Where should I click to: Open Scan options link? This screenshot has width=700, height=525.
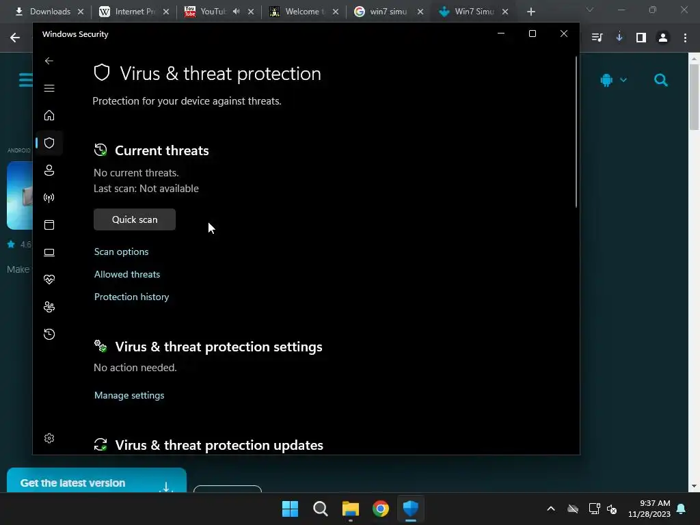point(122,252)
